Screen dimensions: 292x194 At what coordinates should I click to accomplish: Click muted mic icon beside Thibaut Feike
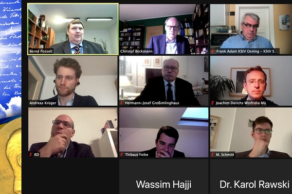click(122, 154)
